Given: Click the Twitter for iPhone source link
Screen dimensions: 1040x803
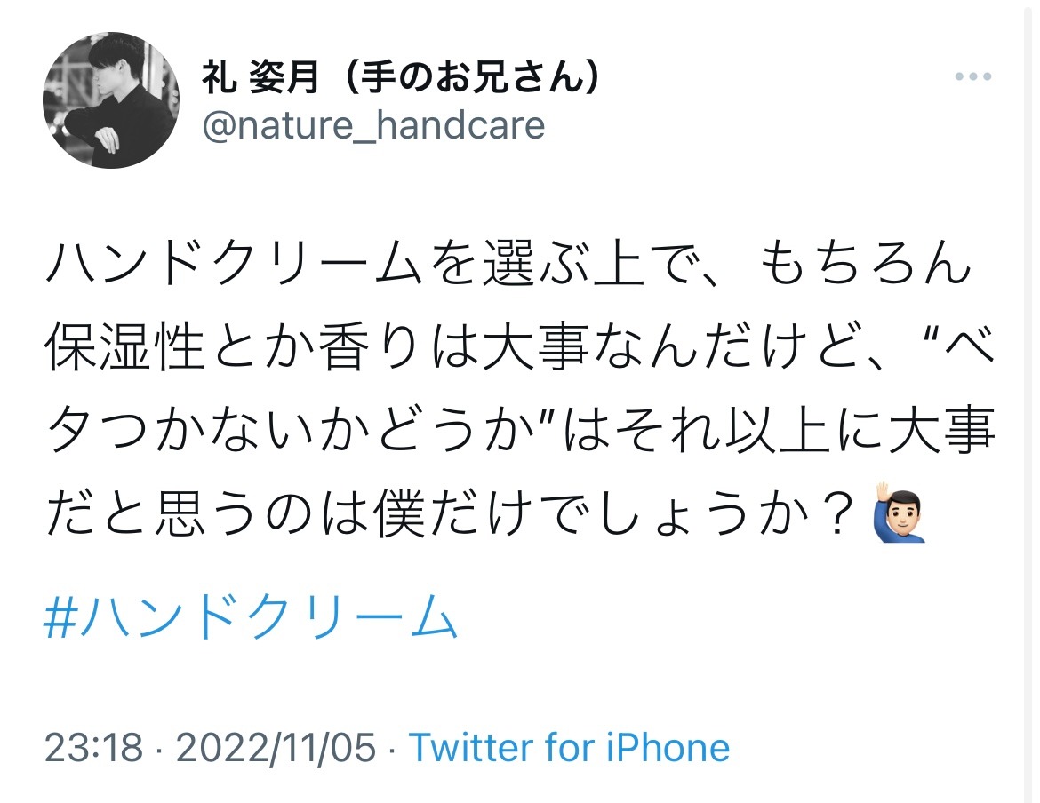Looking at the screenshot, I should point(569,748).
